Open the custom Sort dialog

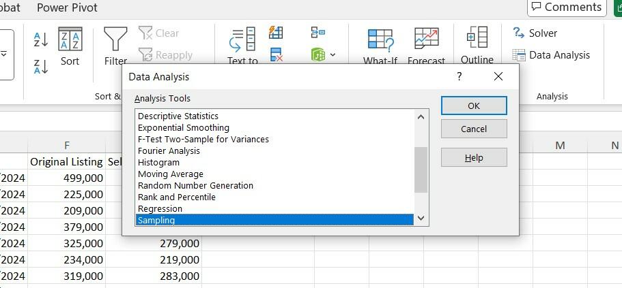coord(70,46)
